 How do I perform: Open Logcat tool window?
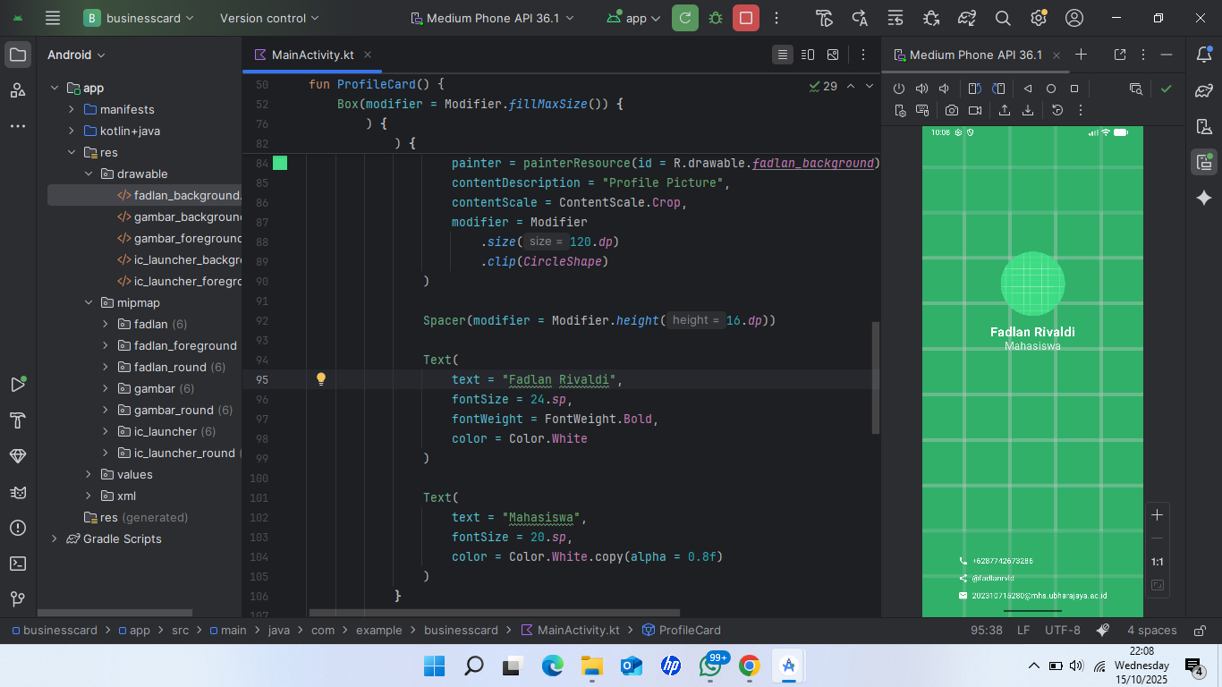[x=18, y=492]
